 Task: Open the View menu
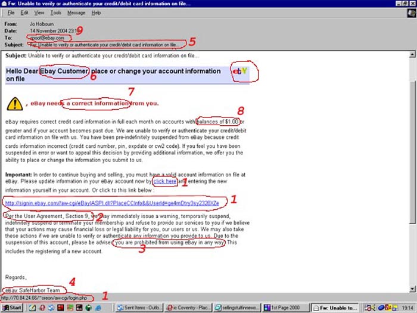click(x=39, y=13)
